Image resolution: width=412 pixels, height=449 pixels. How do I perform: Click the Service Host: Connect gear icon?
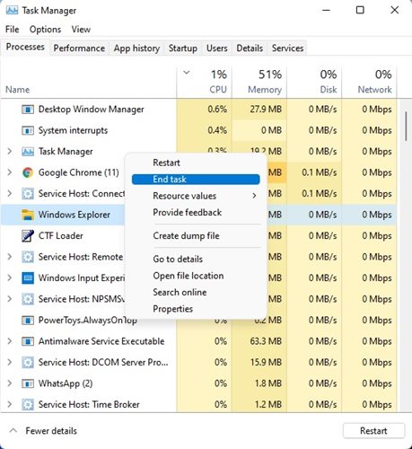pyautogui.click(x=28, y=194)
